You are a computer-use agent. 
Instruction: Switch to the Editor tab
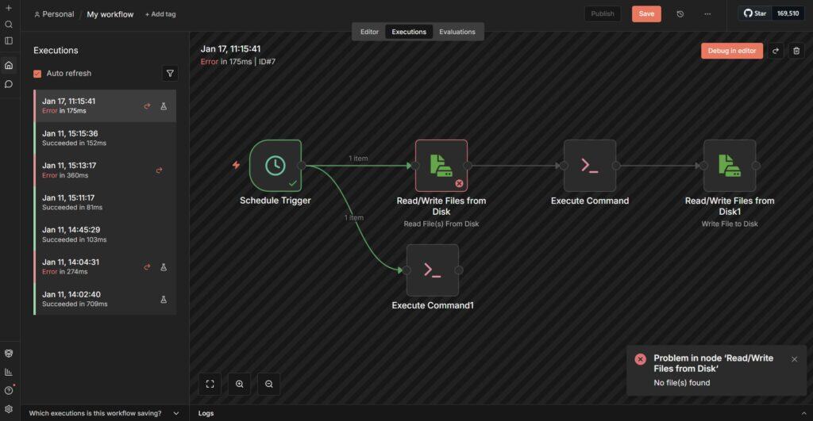tap(369, 32)
